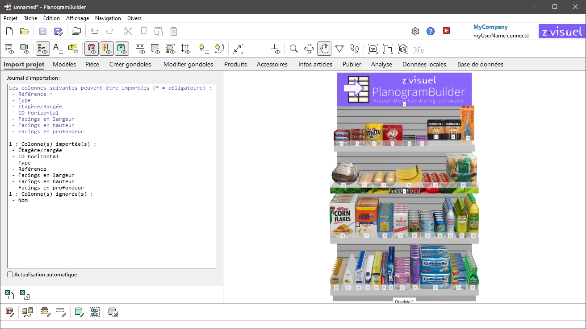This screenshot has height=329, width=586.
Task: Frame the selected gondola view icon
Action: pyautogui.click(x=373, y=49)
